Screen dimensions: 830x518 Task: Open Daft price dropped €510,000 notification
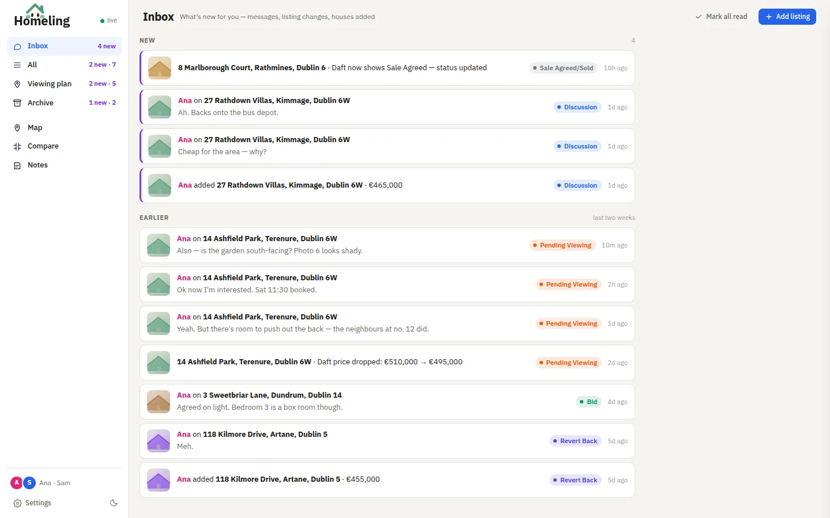[387, 363]
